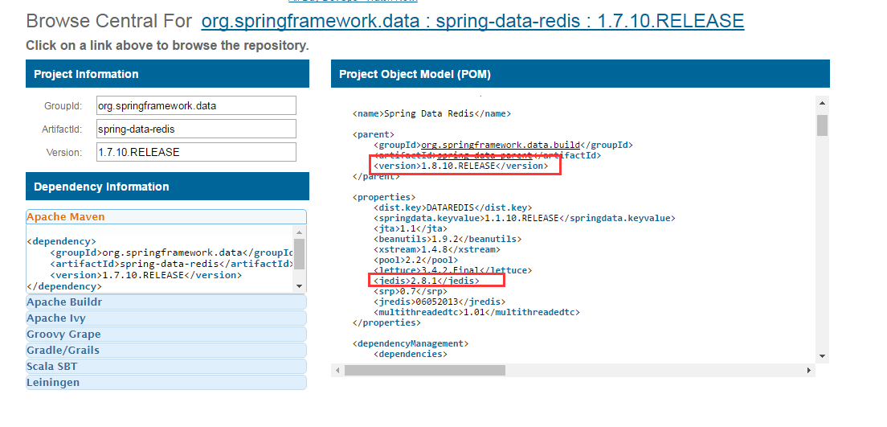887x427 pixels.
Task: Click the Project Object Model (POM) header
Action: [x=580, y=74]
